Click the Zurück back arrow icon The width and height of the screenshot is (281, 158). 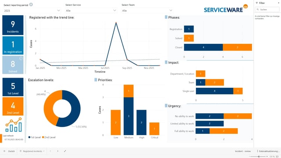(5, 151)
